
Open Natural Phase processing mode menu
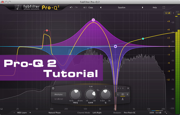pyautogui.click(x=54, y=112)
